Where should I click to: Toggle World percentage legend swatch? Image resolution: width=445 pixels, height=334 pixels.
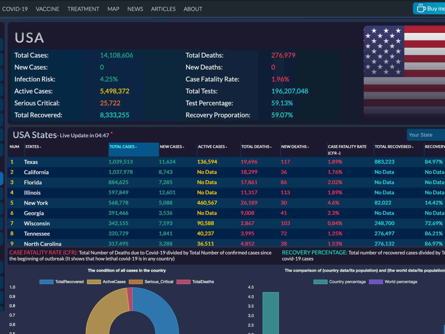(376, 282)
